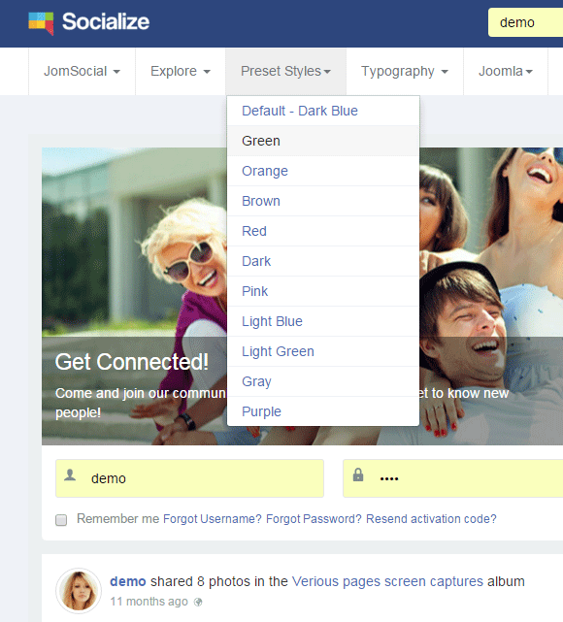The width and height of the screenshot is (563, 622).
Task: Click the user icon in username field
Action: click(x=70, y=475)
